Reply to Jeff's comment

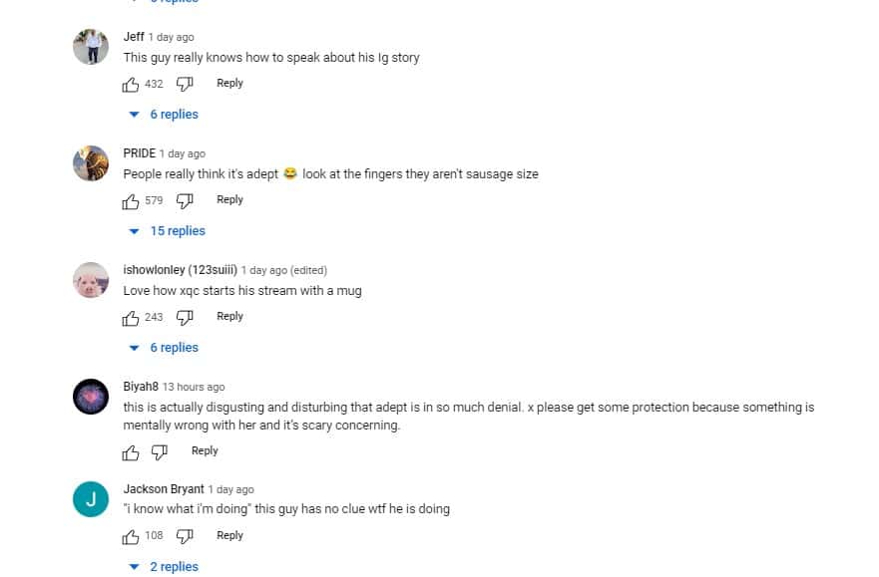click(x=229, y=84)
